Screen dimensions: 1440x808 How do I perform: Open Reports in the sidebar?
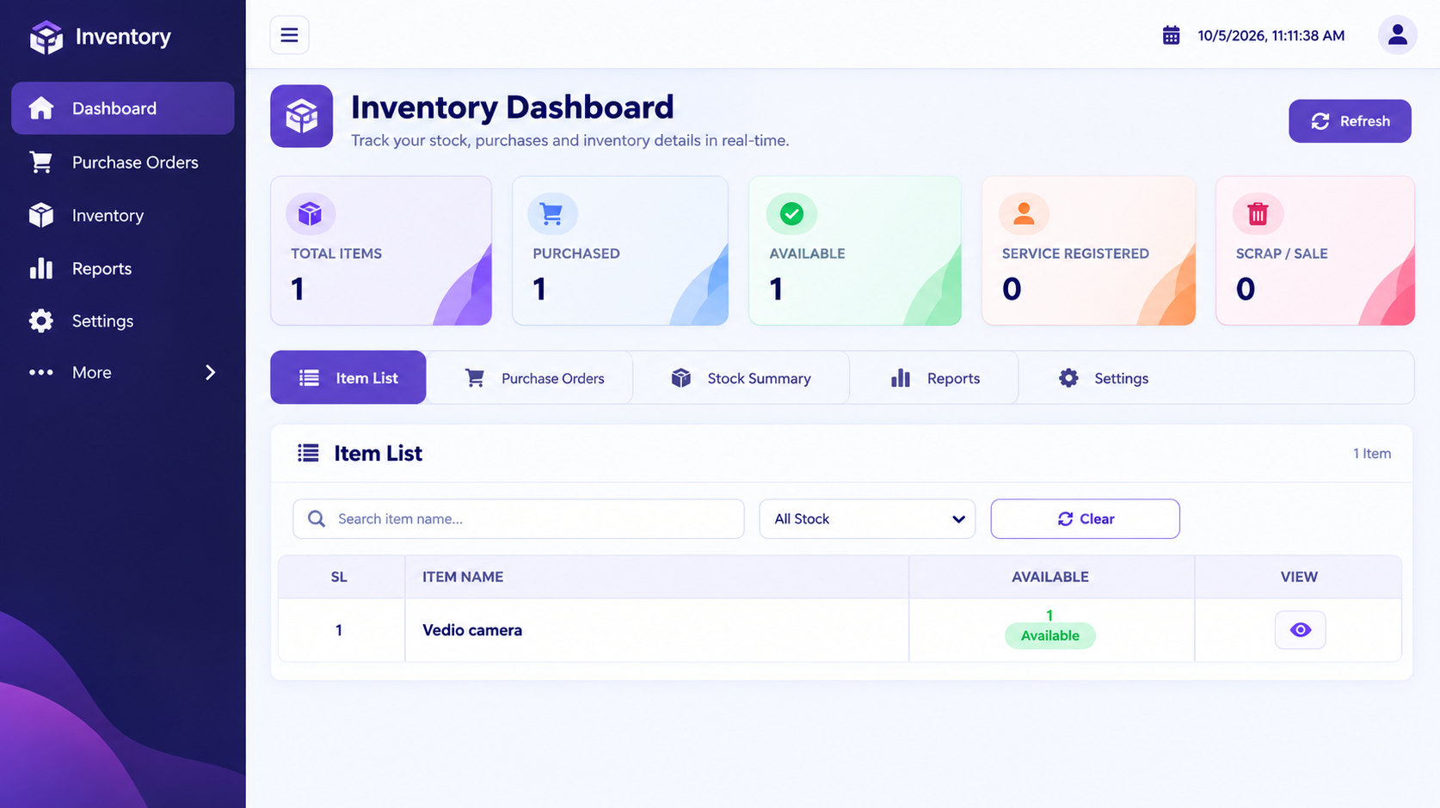click(x=122, y=269)
